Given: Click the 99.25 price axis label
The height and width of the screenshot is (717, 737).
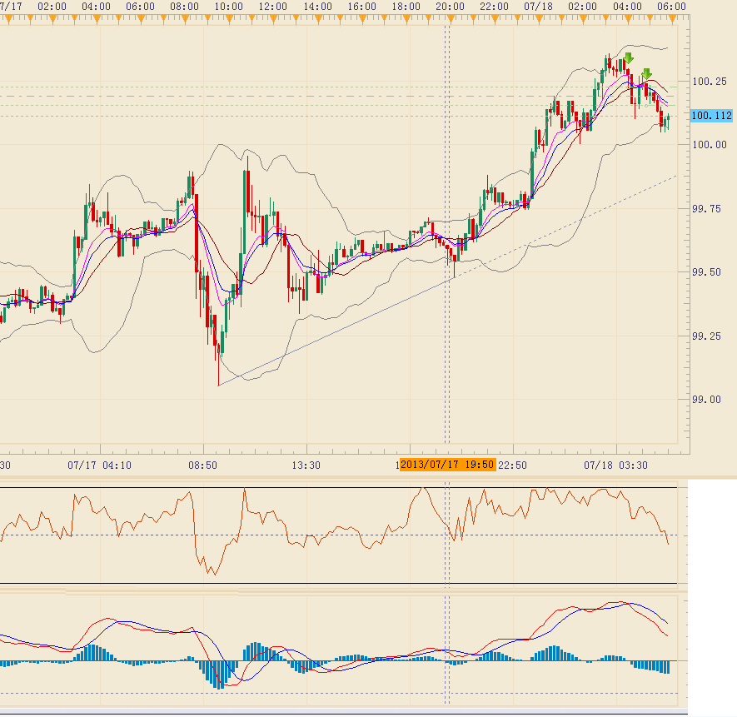Looking at the screenshot, I should [x=706, y=336].
